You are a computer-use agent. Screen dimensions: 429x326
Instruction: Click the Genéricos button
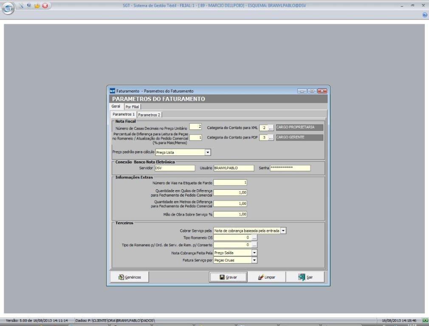pos(130,277)
